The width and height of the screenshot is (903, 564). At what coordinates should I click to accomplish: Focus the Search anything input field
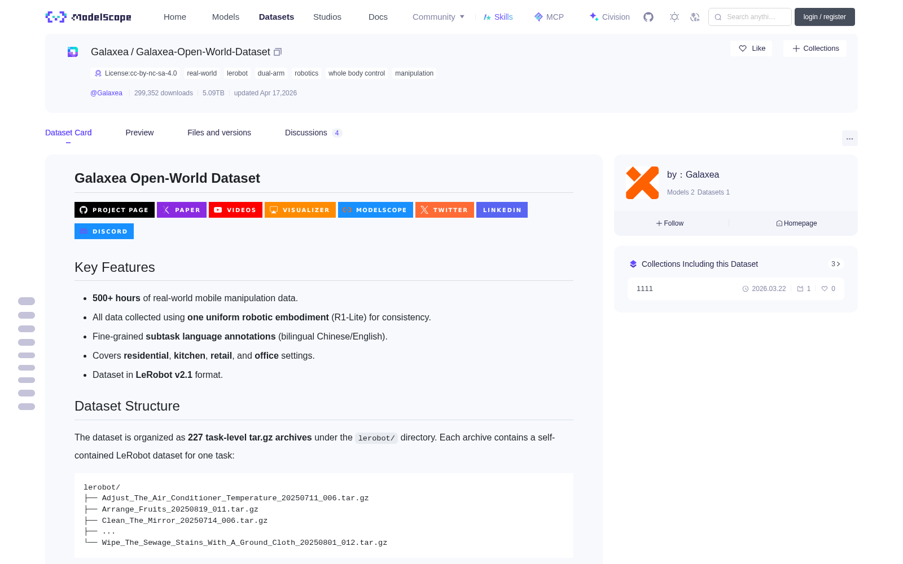point(750,17)
